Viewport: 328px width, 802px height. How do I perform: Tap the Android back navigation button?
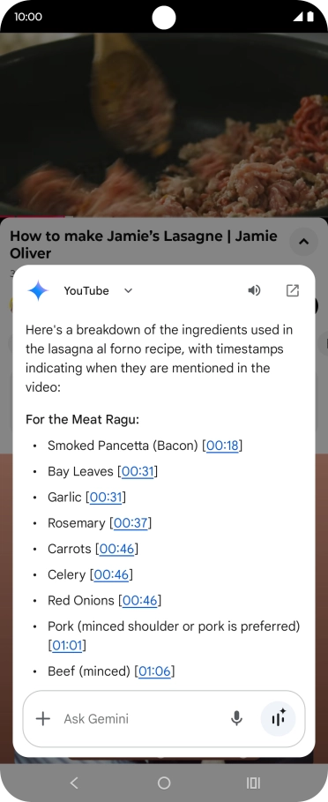tap(74, 783)
